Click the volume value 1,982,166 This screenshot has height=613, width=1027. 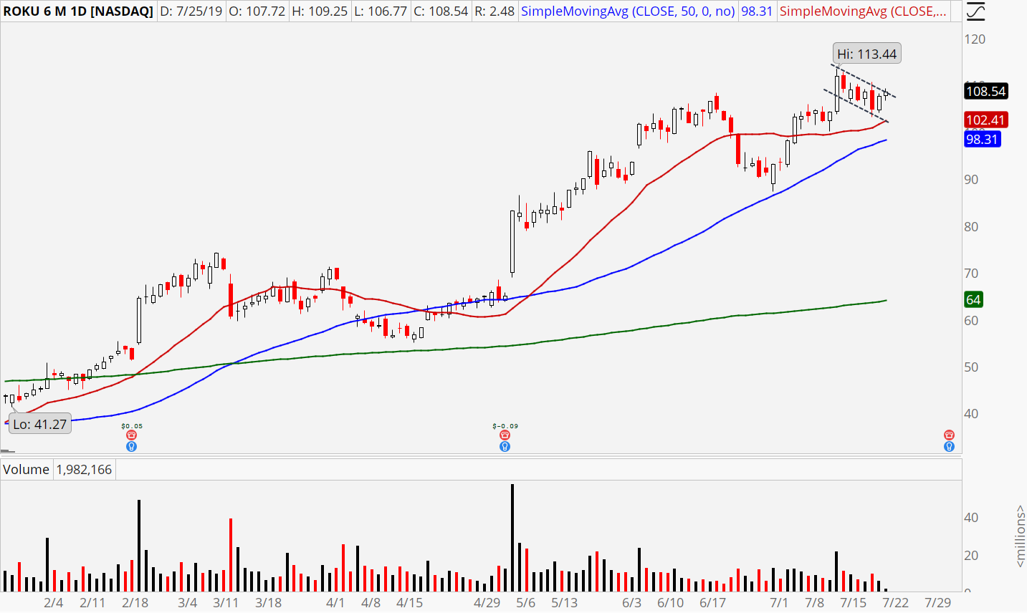coord(84,470)
